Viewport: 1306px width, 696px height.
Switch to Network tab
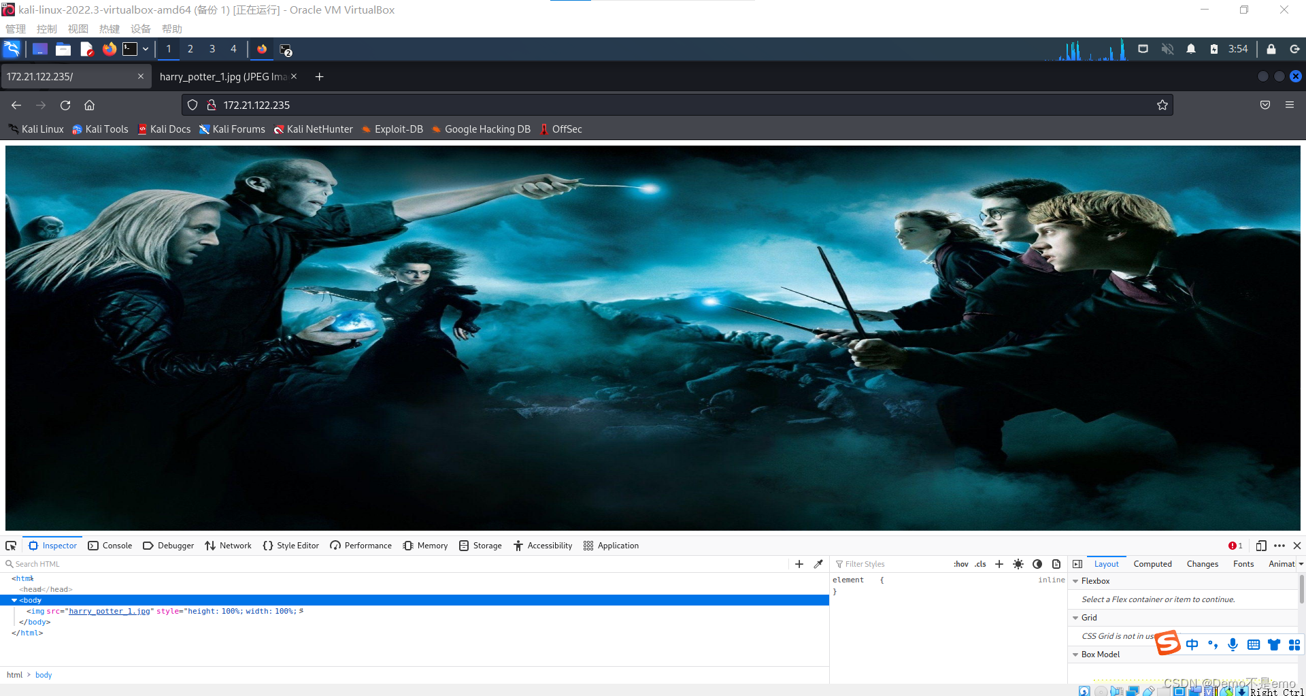click(x=228, y=546)
